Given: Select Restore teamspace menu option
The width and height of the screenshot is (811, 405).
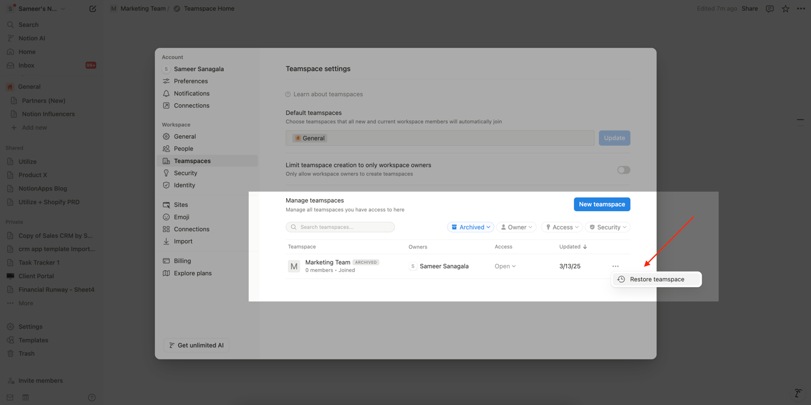Looking at the screenshot, I should 657,279.
